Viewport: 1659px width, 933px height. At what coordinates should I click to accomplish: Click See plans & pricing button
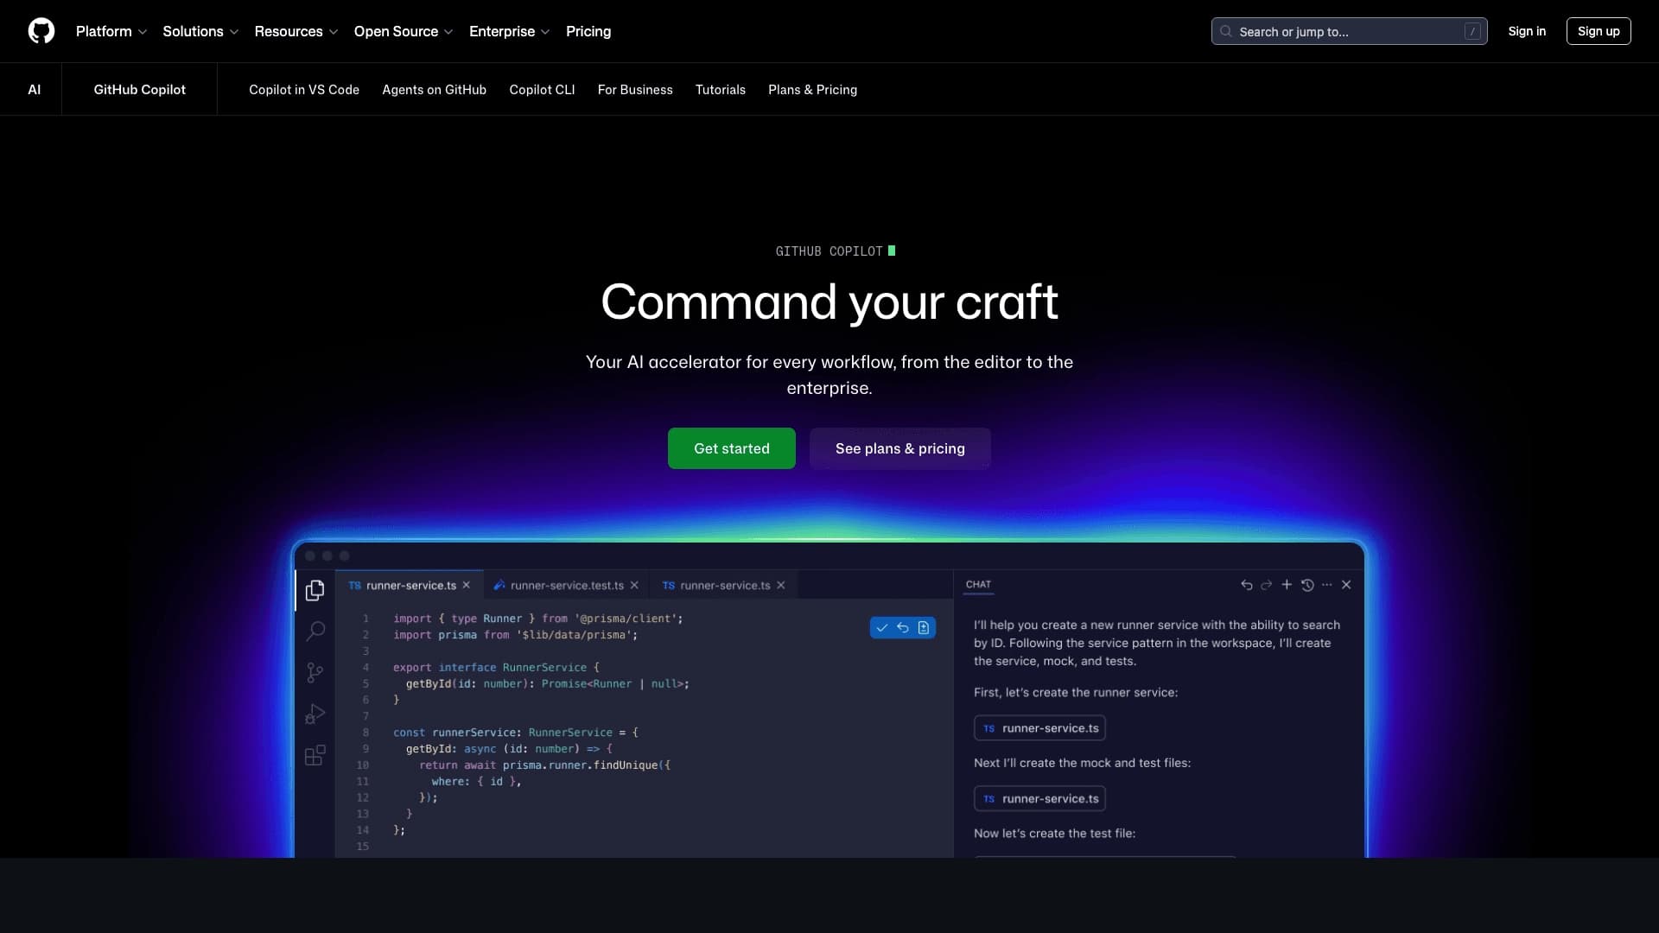(x=900, y=448)
